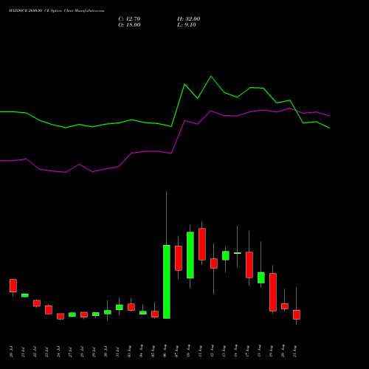Click the right end of the purple line
Screen dimensions: 369x369
[329, 115]
